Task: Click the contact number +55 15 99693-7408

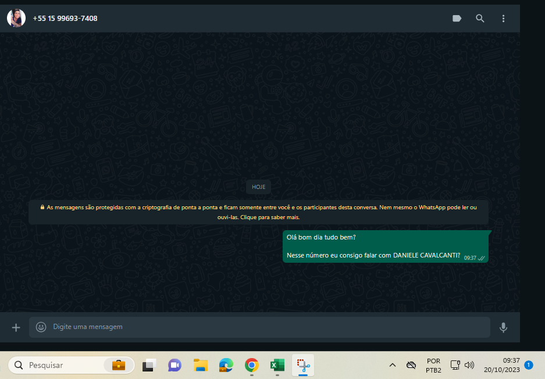Action: (x=65, y=19)
